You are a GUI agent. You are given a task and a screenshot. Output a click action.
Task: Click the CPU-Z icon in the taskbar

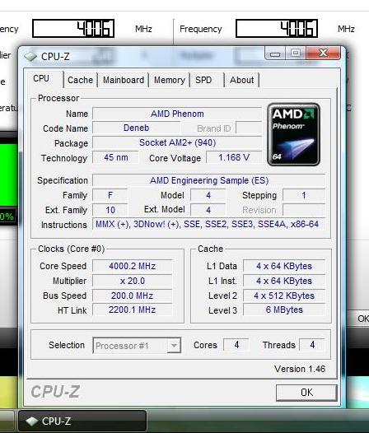[x=32, y=421]
